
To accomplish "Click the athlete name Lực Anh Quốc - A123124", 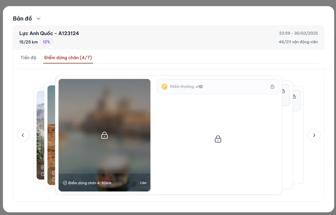I will pos(49,33).
